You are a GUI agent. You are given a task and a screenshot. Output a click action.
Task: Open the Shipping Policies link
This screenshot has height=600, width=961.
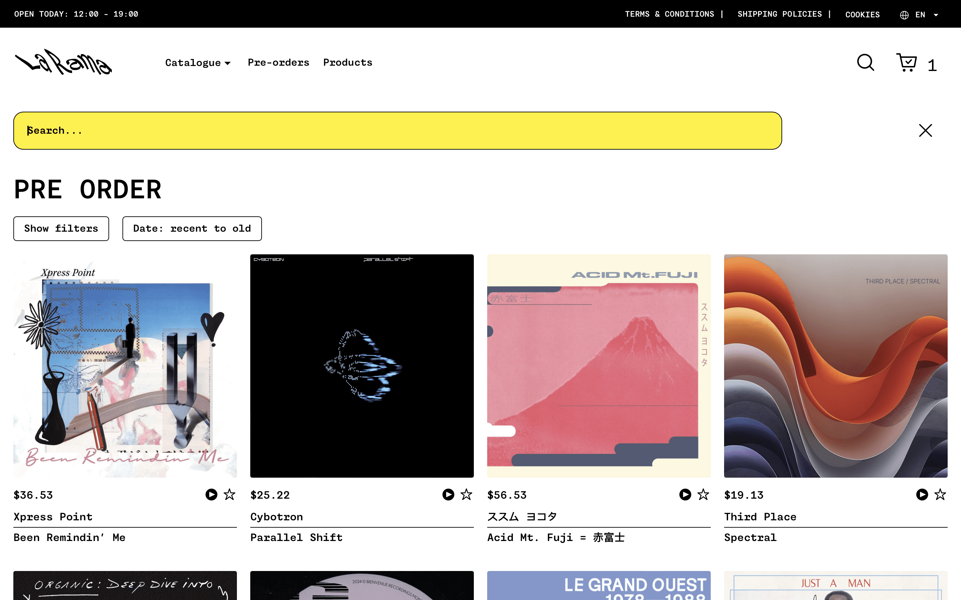(779, 14)
